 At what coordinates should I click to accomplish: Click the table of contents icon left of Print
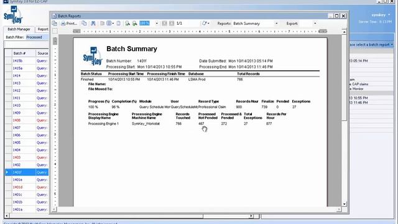[x=54, y=24]
